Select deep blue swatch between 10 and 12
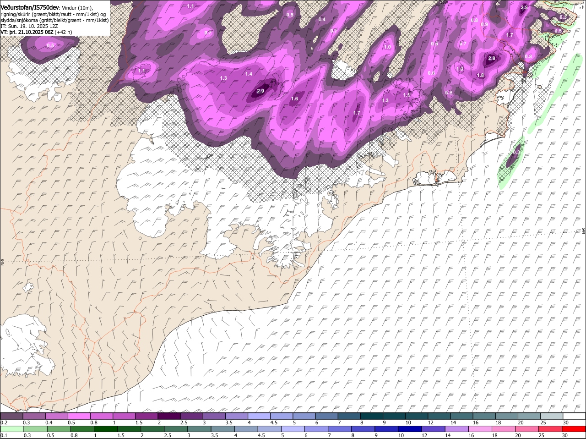Viewport: 586px width, 439px height. [x=409, y=429]
